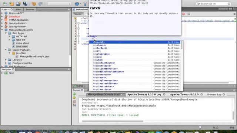Expand the META-INF folder
The width and height of the screenshot is (237, 133).
[x=10, y=37]
